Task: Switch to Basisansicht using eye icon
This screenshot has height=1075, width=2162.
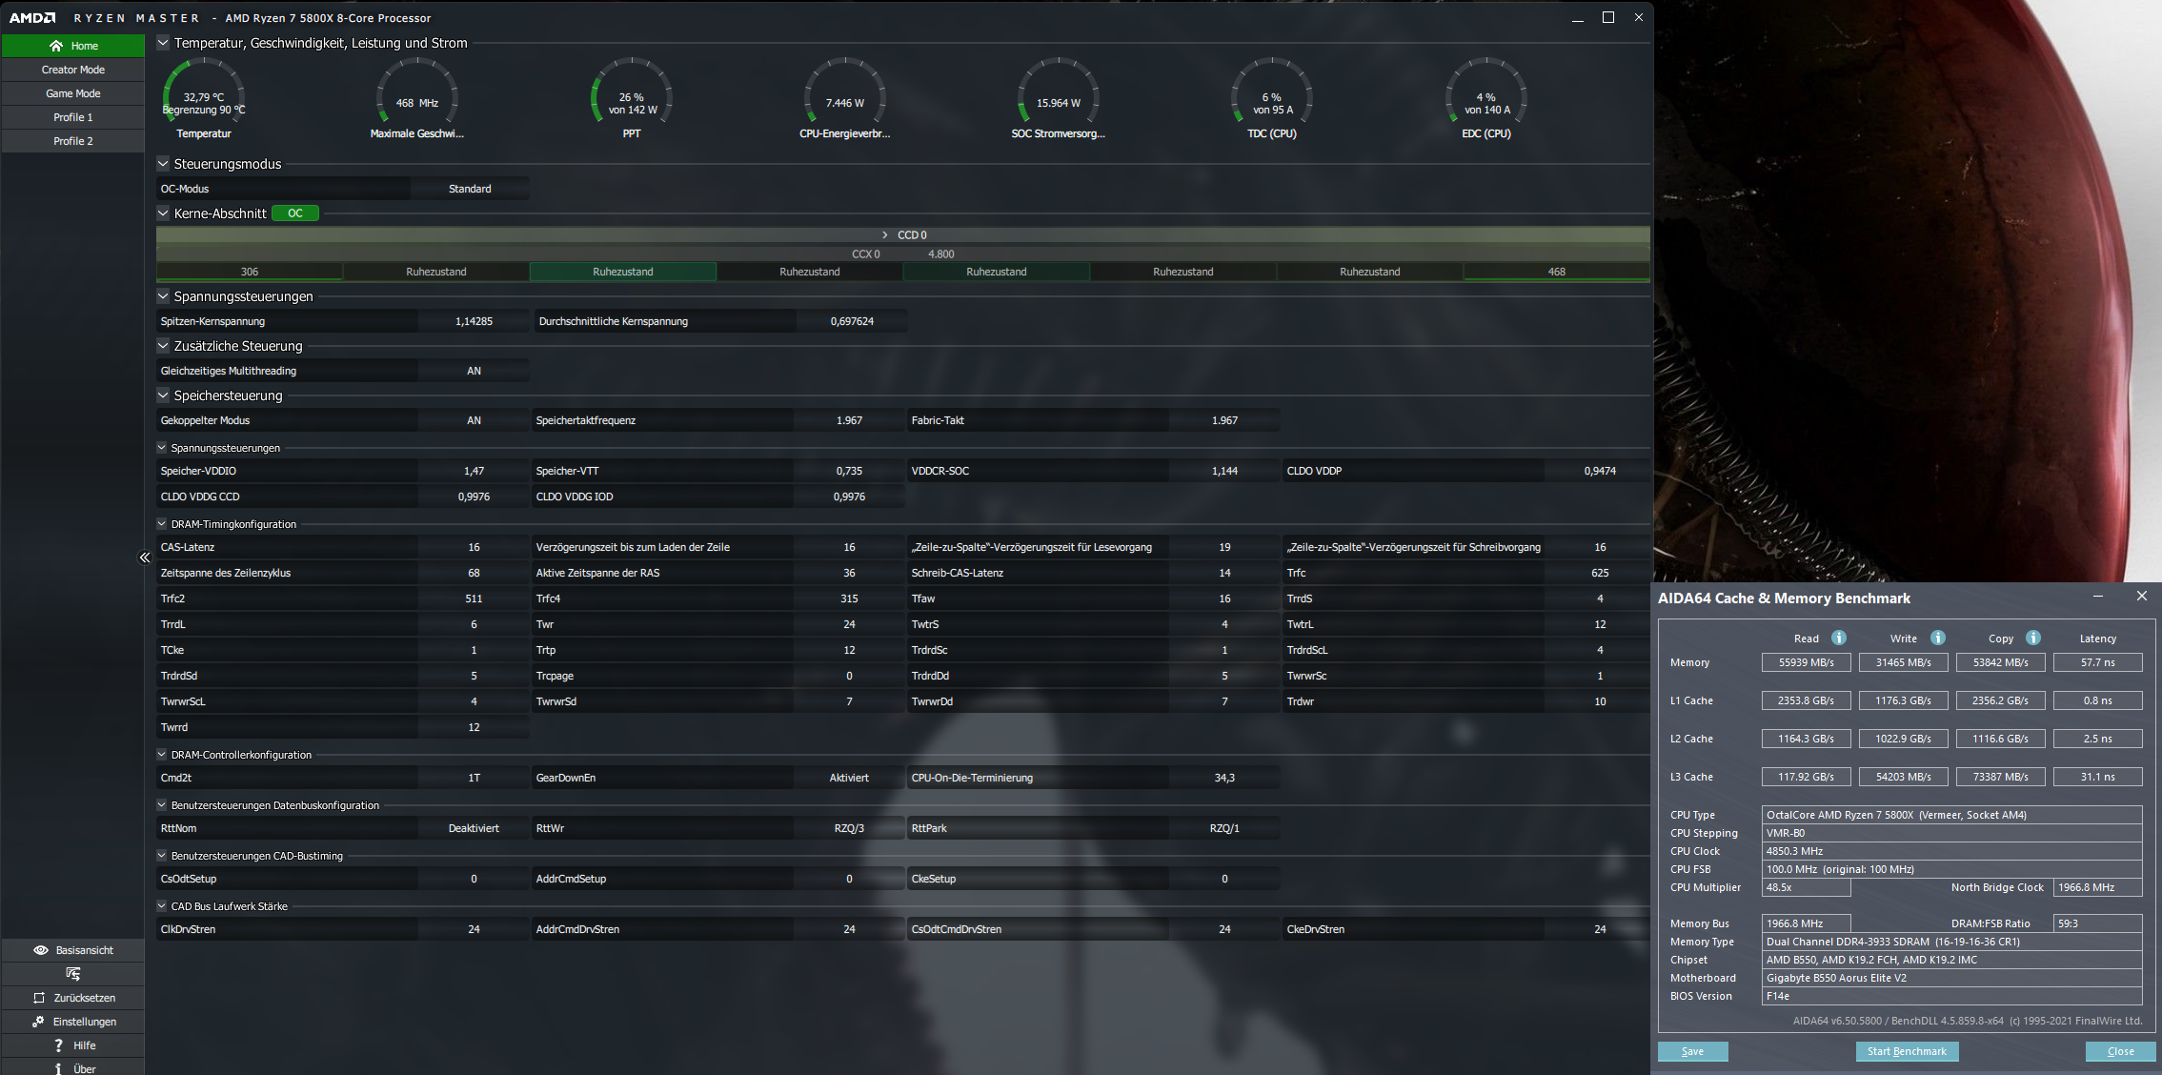Action: click(x=72, y=950)
